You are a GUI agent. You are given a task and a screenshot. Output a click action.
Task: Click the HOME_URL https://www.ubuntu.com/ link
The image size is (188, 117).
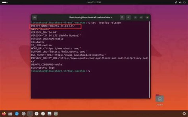click(63, 48)
